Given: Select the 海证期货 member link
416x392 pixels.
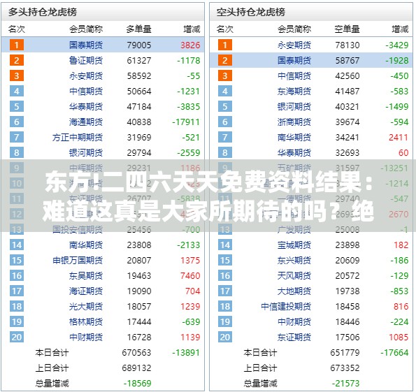Looking at the screenshot, I should 86,291.
